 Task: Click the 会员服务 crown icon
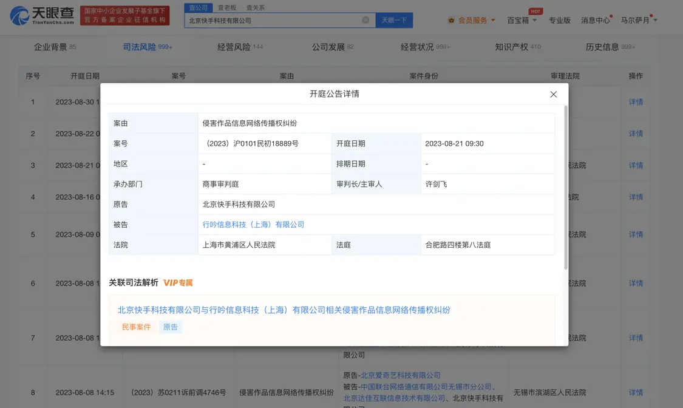451,21
